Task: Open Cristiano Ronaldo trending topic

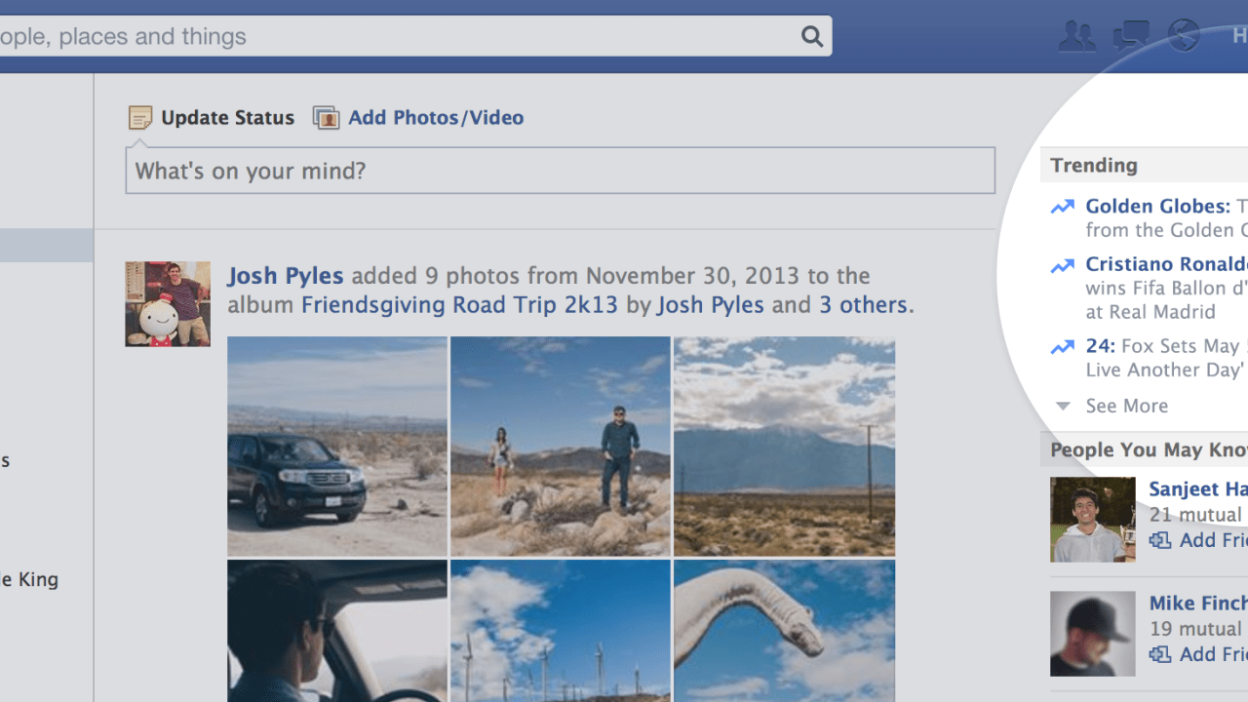Action: [1166, 264]
